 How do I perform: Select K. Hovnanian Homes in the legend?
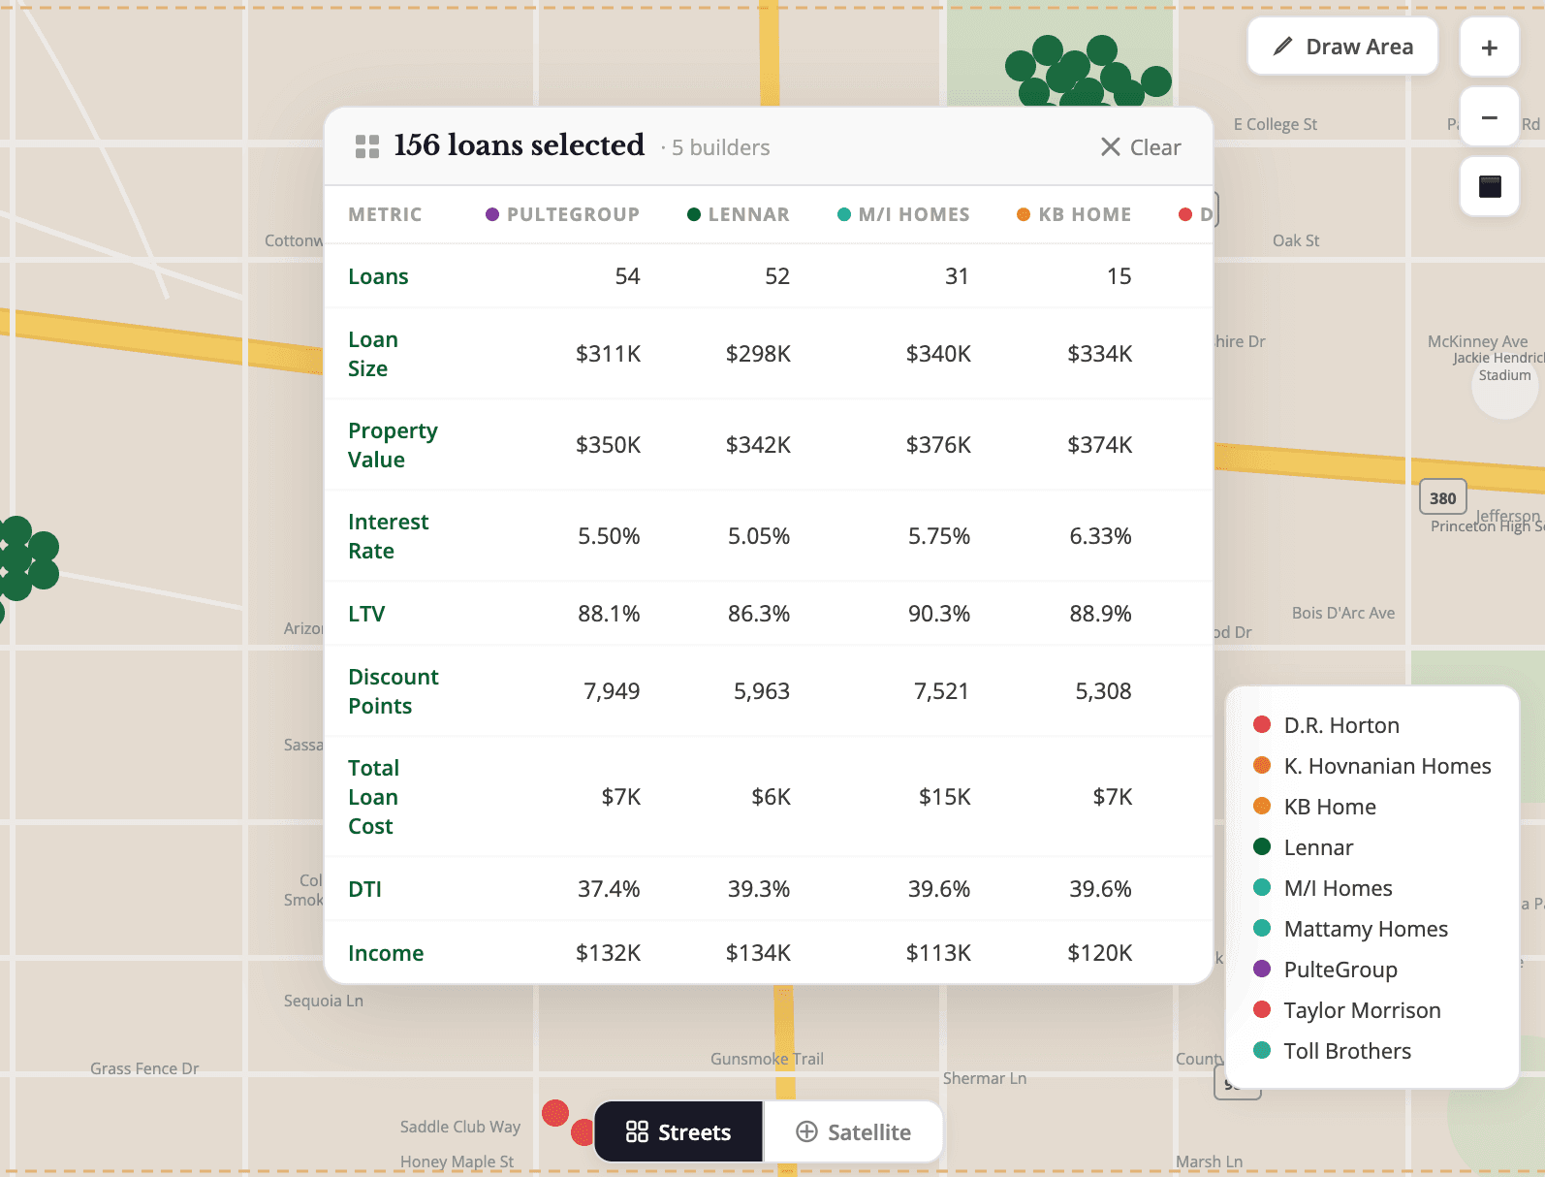pyautogui.click(x=1372, y=766)
